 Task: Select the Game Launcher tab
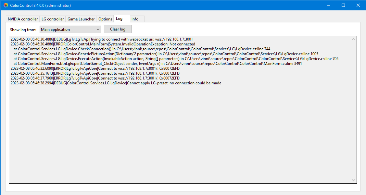pyautogui.click(x=81, y=19)
